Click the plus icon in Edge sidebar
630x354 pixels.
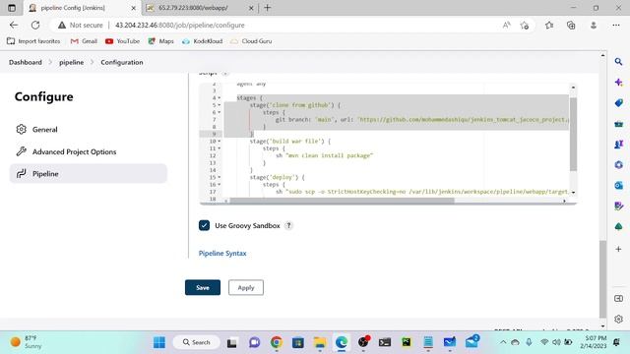pos(619,249)
